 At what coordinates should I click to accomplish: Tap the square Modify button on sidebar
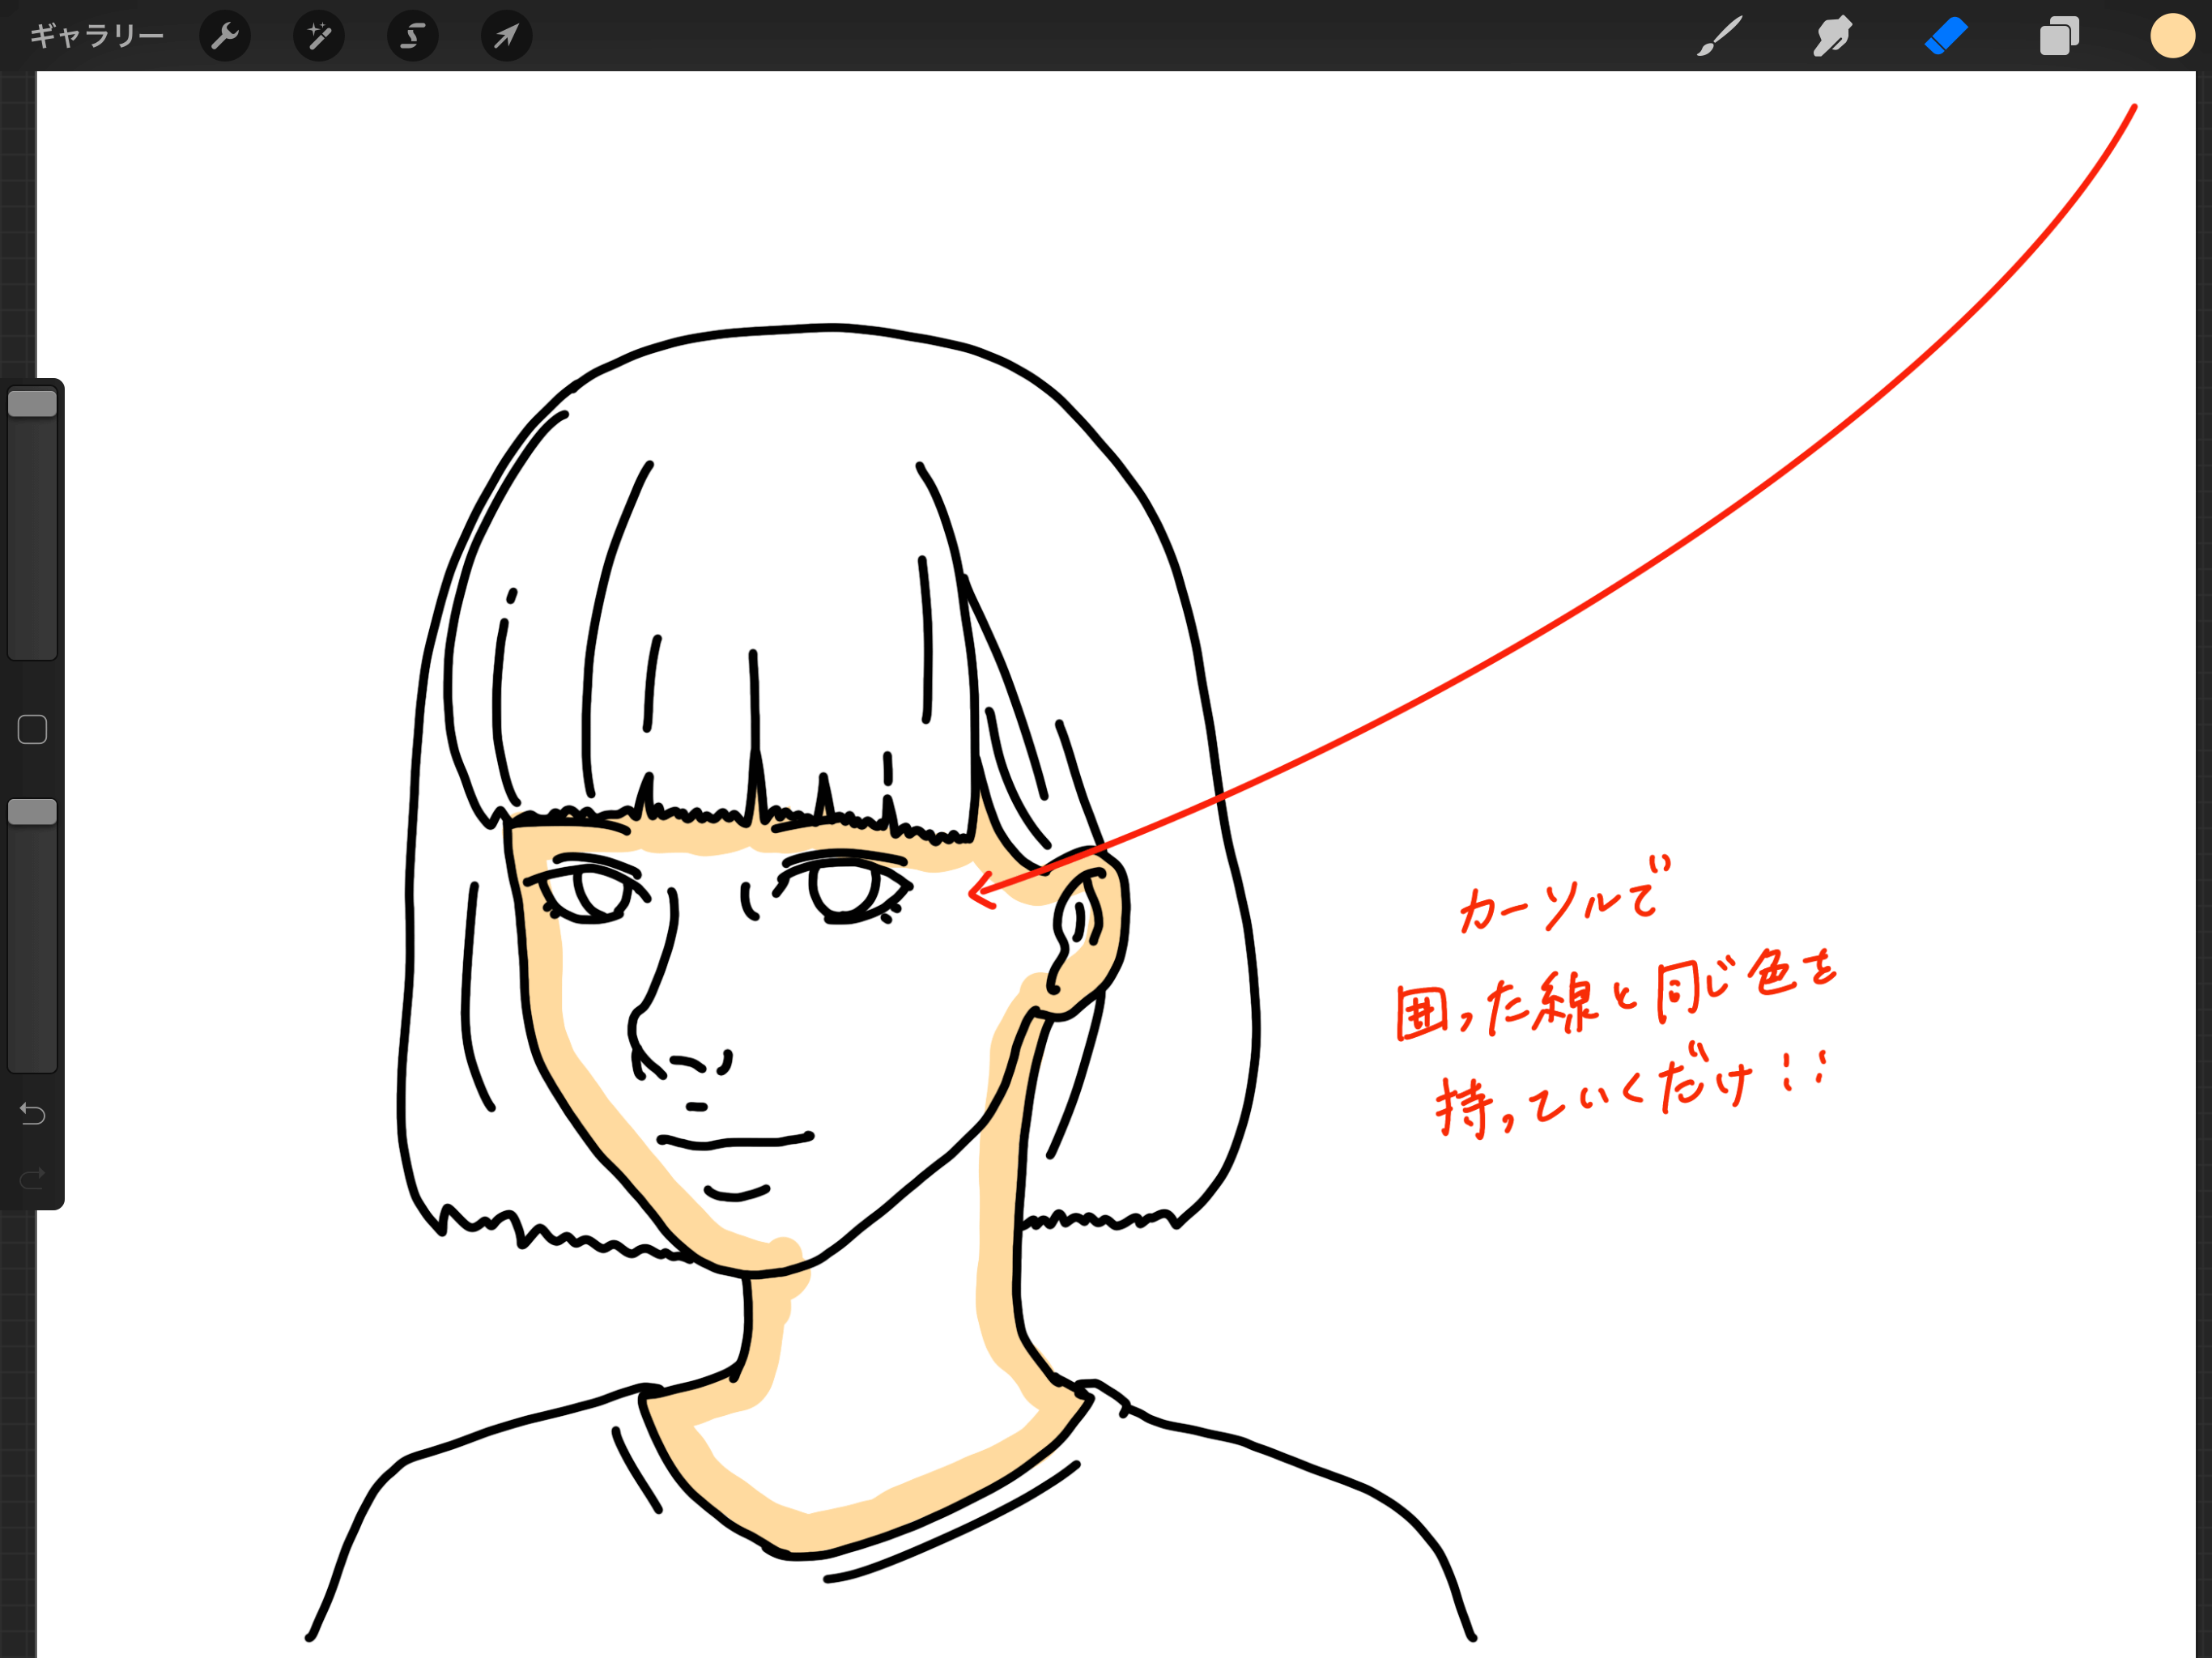32,729
